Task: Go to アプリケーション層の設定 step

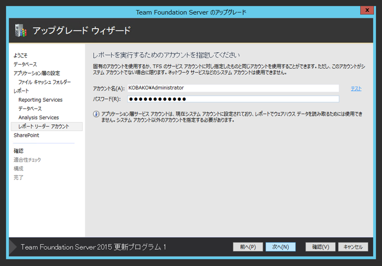Action: point(37,73)
